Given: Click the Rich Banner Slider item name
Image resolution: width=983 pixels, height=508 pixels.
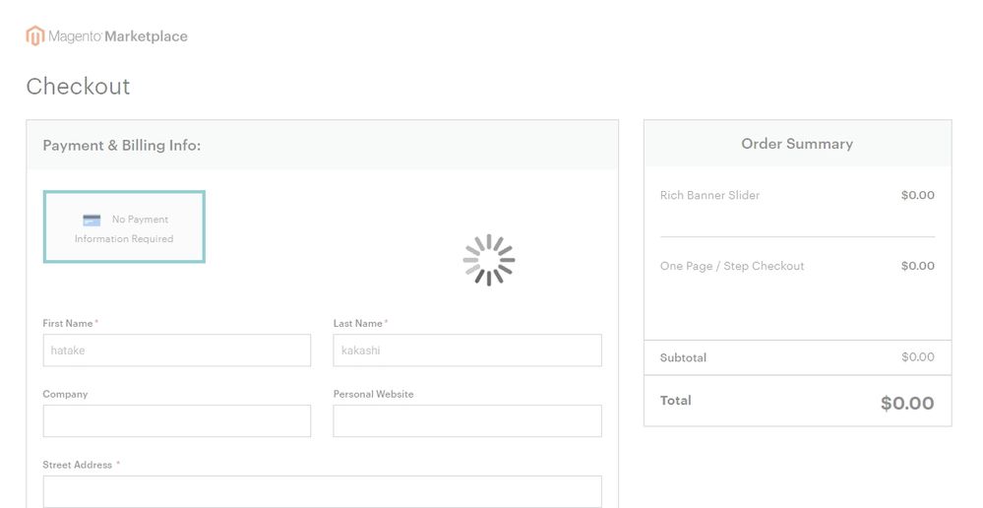Looking at the screenshot, I should tap(709, 195).
